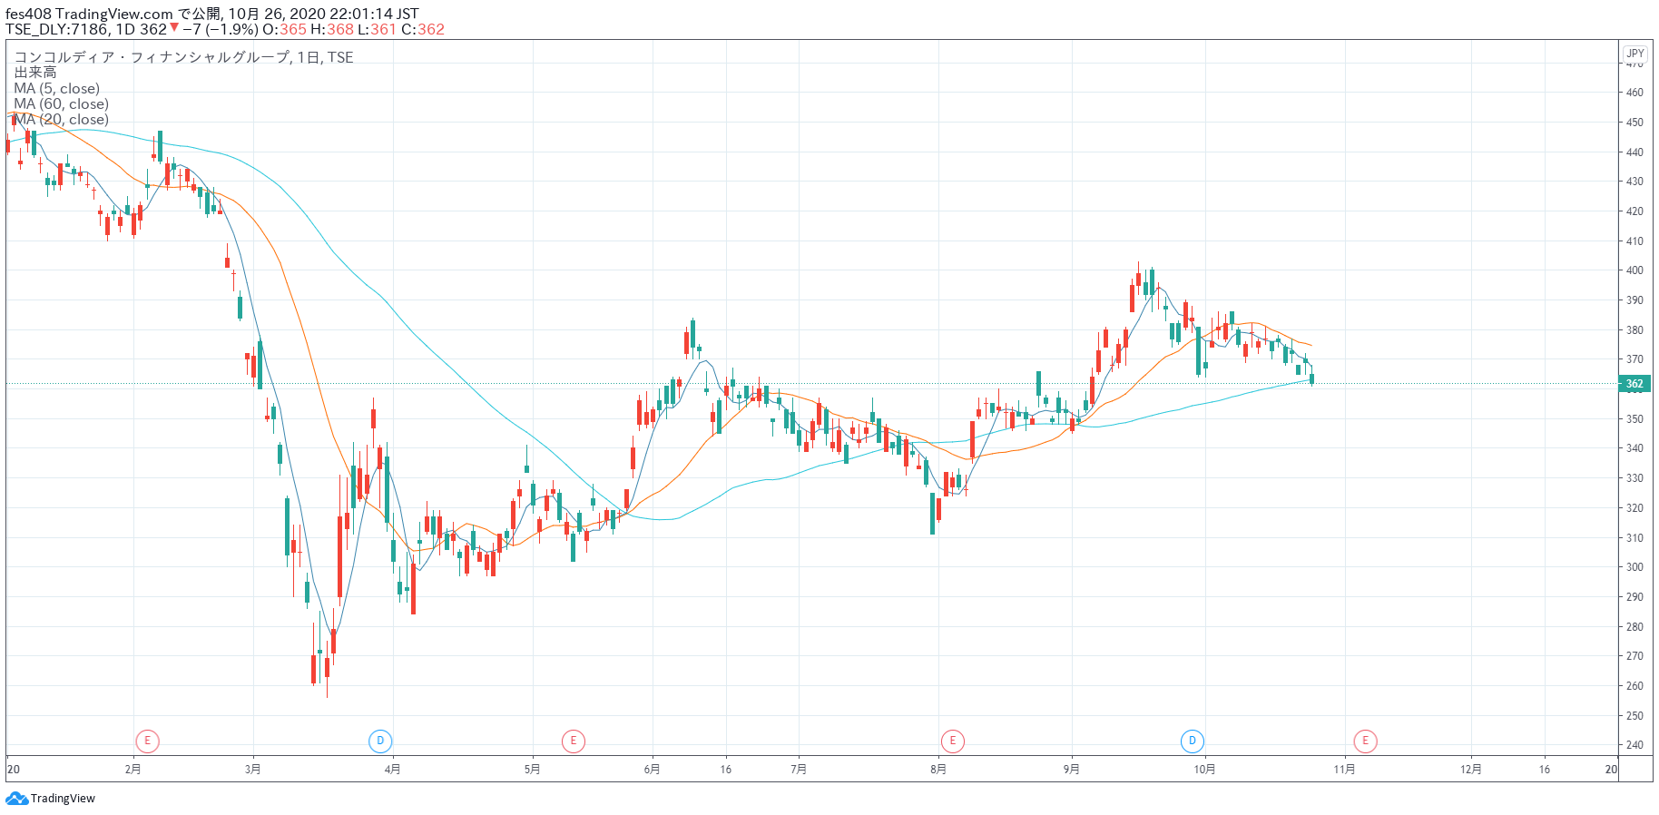Click the TradingView cloud logo icon
The width and height of the screenshot is (1659, 815).
click(16, 799)
